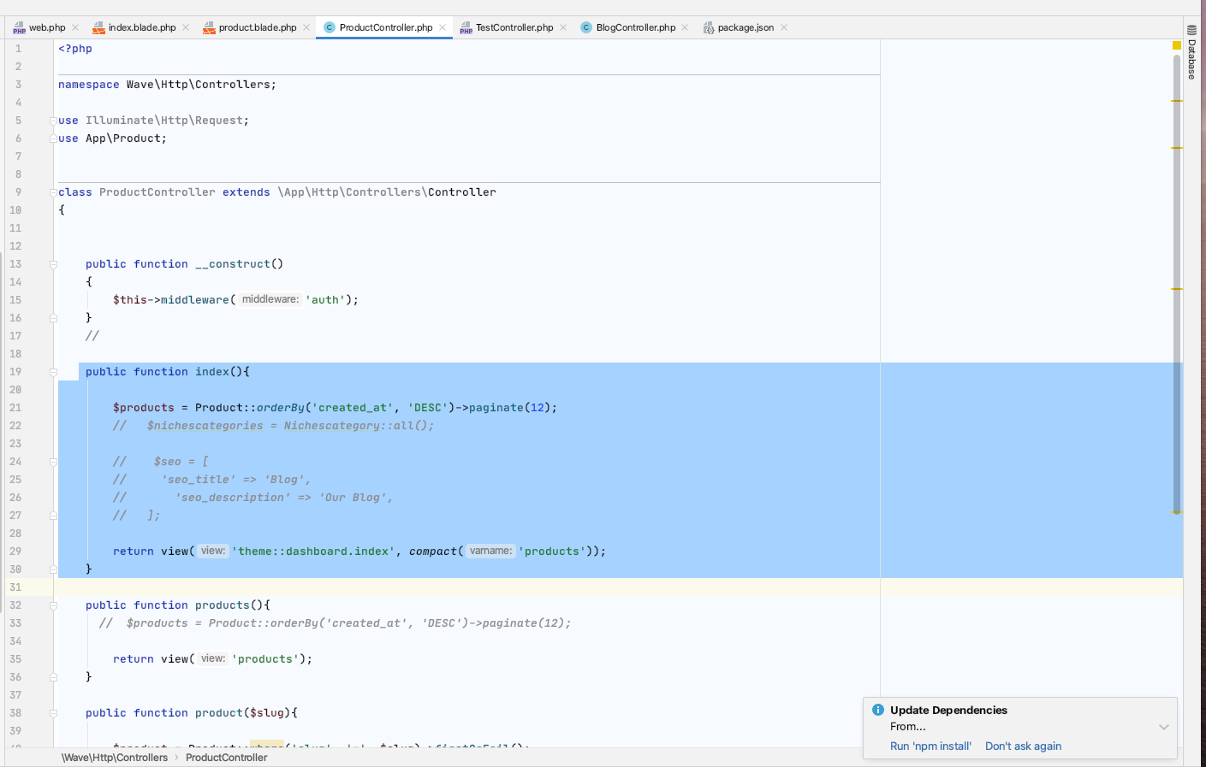Click the 'middleware:' parameter hint

point(270,299)
